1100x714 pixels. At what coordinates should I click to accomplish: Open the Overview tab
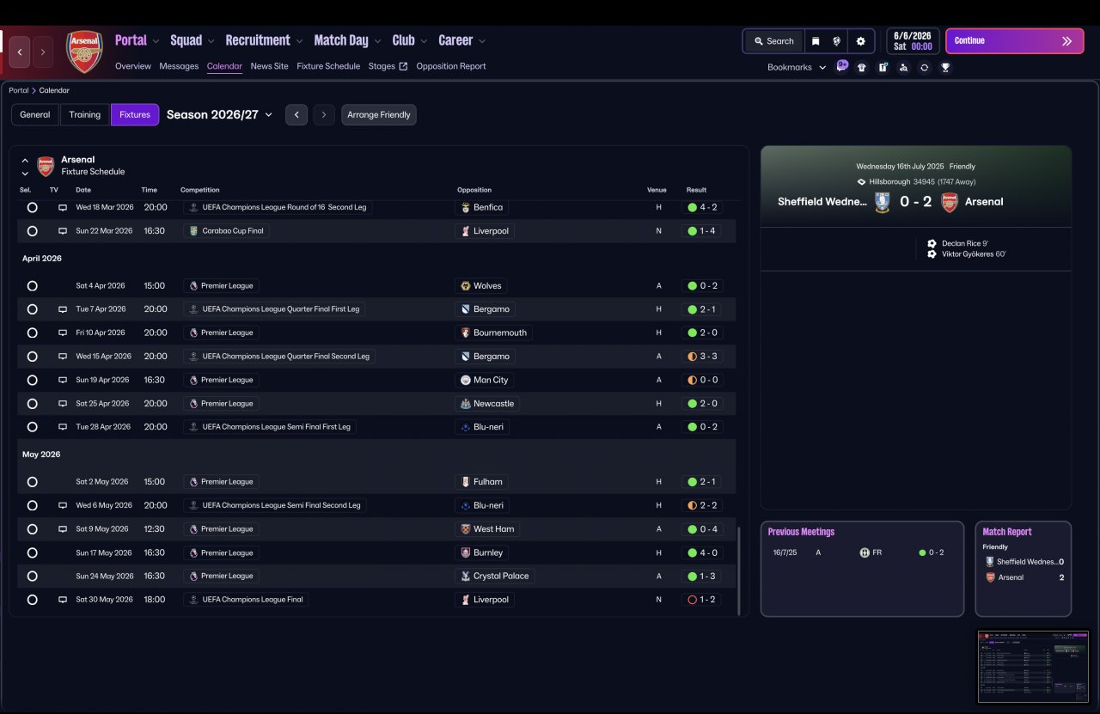pyautogui.click(x=133, y=66)
